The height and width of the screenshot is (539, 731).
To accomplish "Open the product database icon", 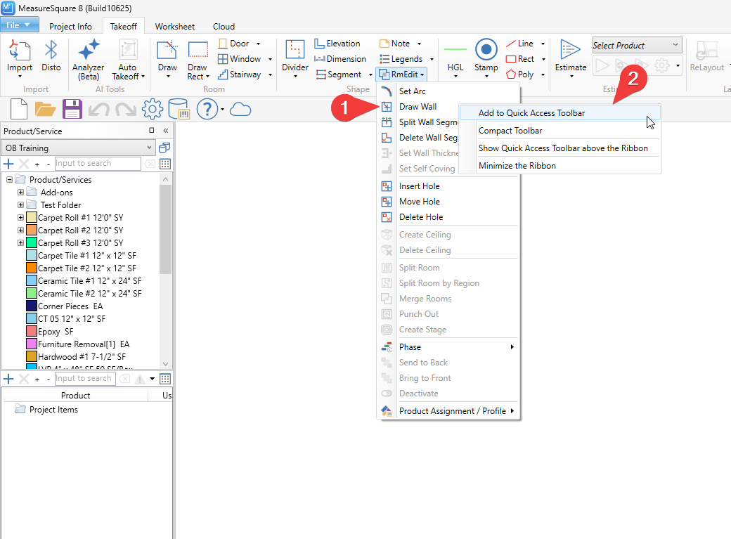I will [x=179, y=109].
